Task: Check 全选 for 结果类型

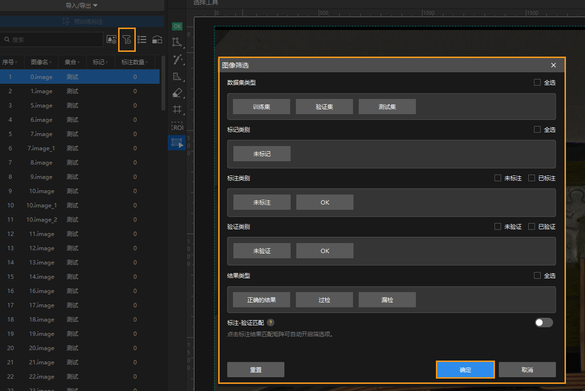Action: click(537, 275)
